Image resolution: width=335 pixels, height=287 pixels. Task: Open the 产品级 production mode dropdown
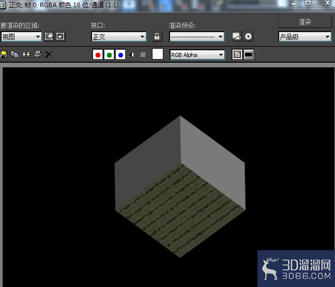(x=305, y=37)
